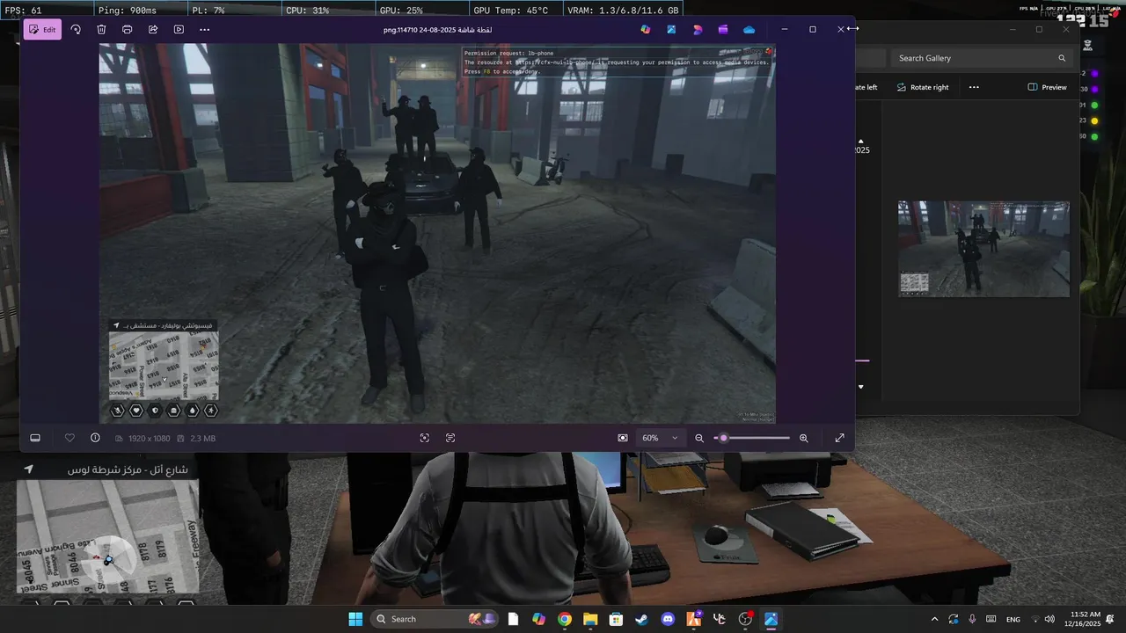
Task: Print the image using the printer icon
Action: [x=128, y=29]
